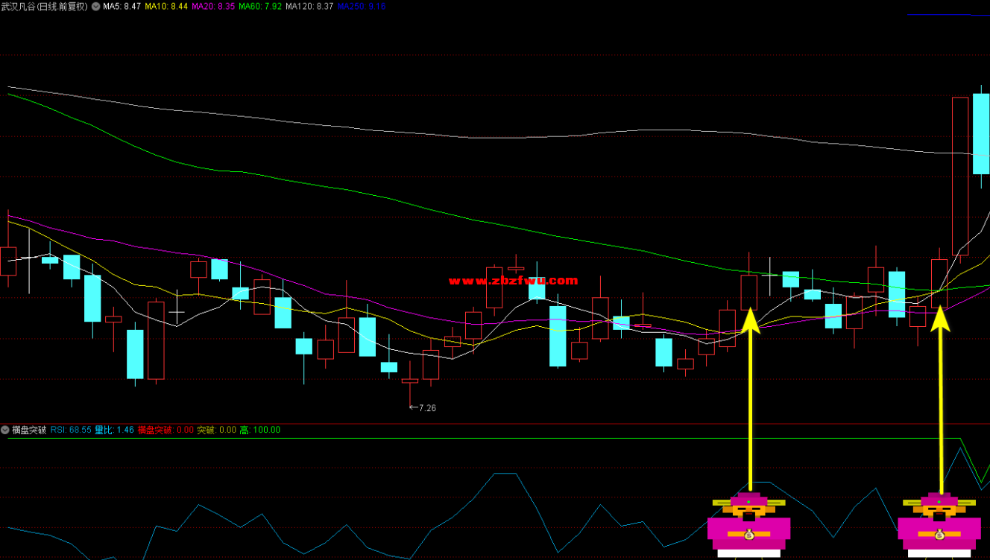Select the yellow MA10: 8.44 label

[x=166, y=6]
